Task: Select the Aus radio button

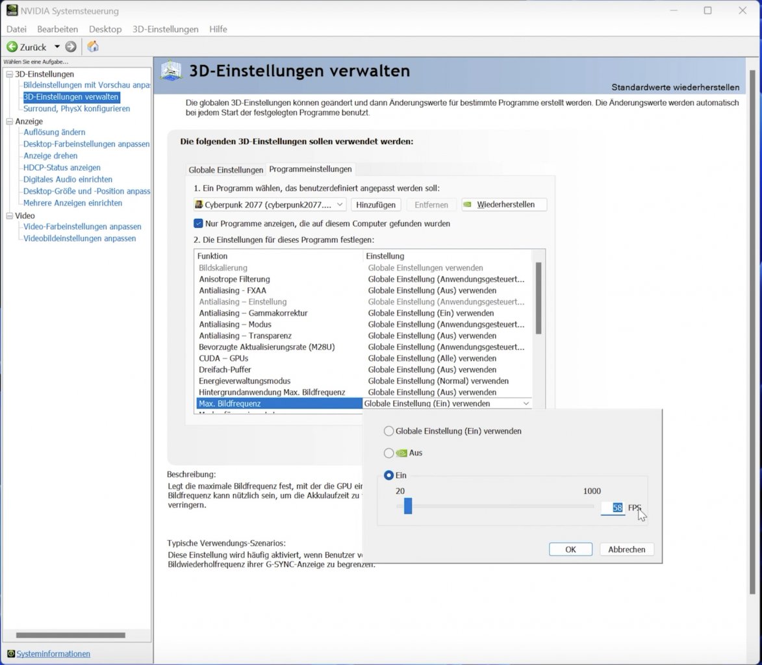Action: pos(388,453)
